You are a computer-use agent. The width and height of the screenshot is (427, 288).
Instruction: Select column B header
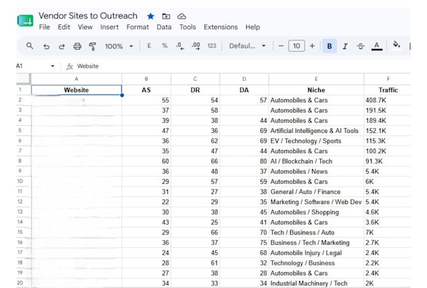tap(146, 79)
